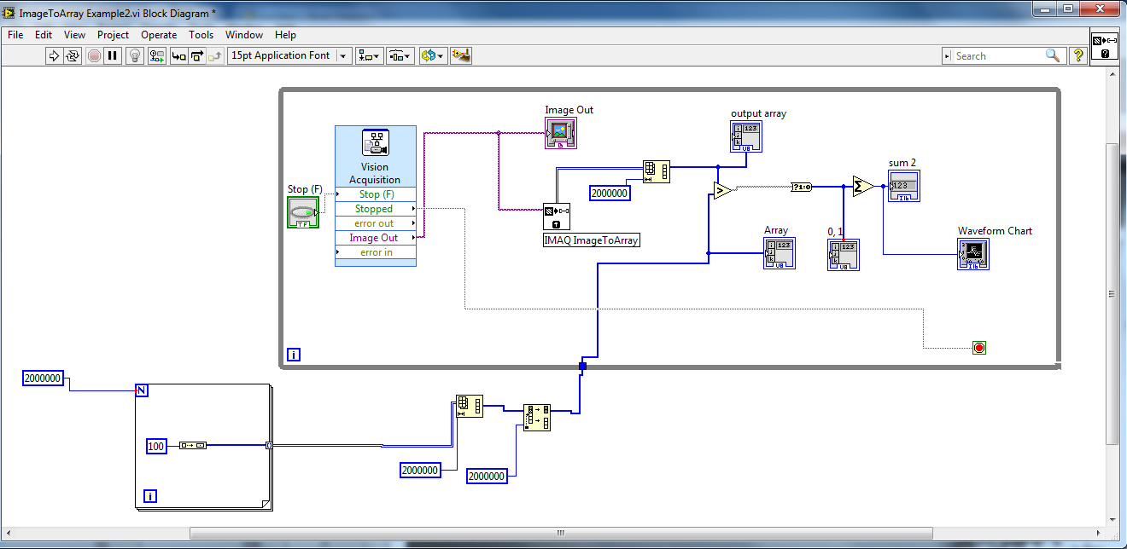This screenshot has width=1127, height=549.
Task: Click the 2000000 constant inside while loop
Action: [x=610, y=193]
